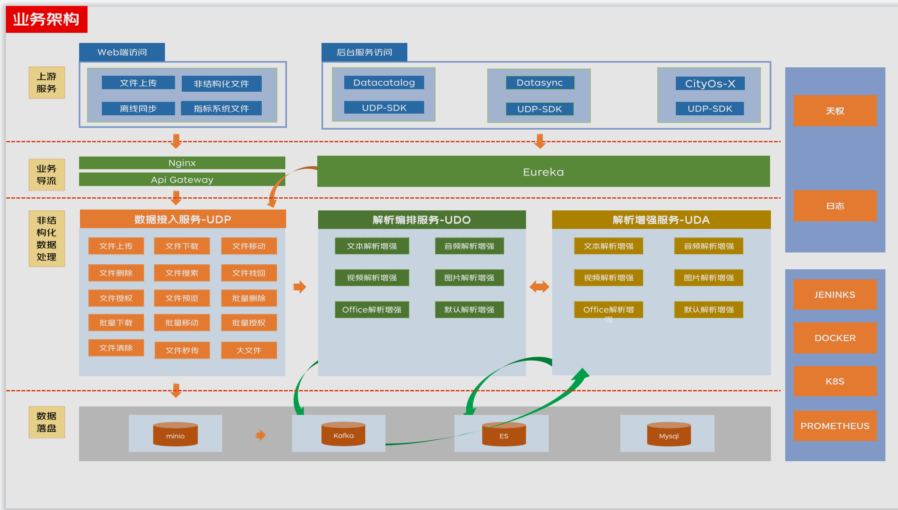Click 默认解析增强 in the UDA panel
This screenshot has height=510, width=898.
tap(709, 310)
